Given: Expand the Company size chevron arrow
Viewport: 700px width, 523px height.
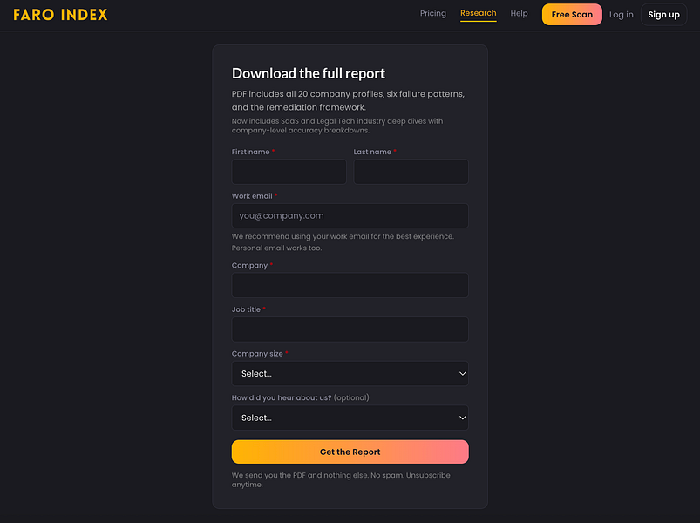Looking at the screenshot, I should pos(463,373).
